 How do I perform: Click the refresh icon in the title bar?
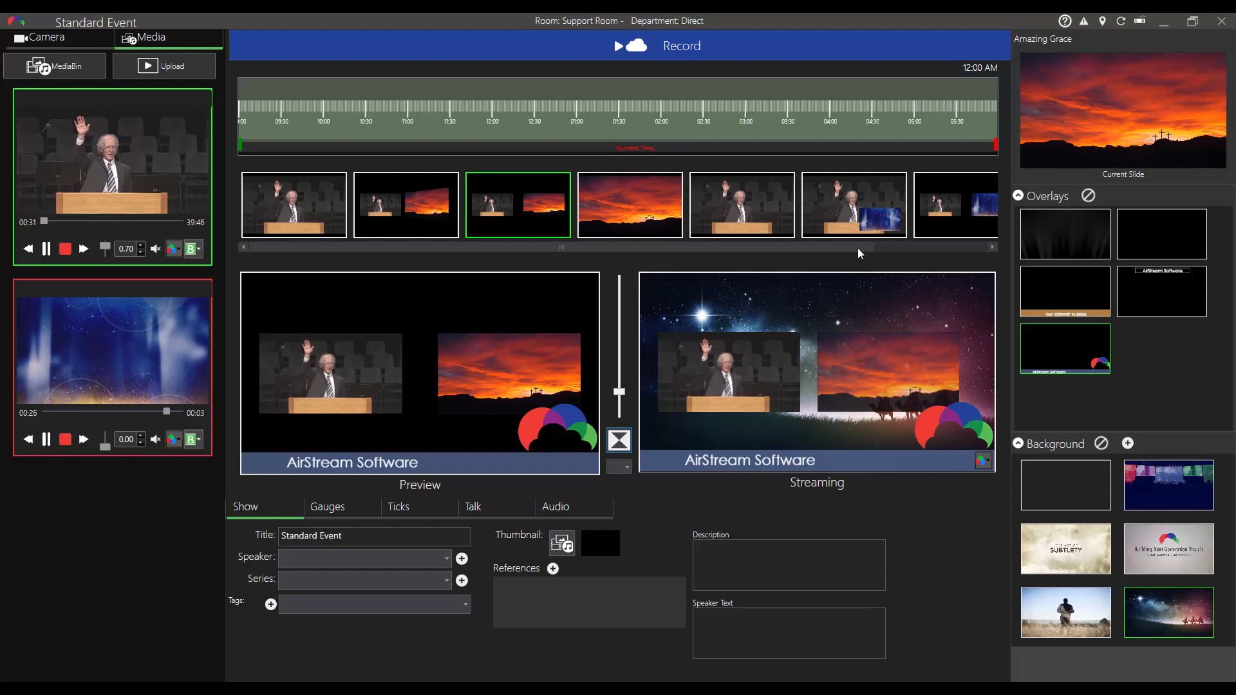tap(1121, 21)
